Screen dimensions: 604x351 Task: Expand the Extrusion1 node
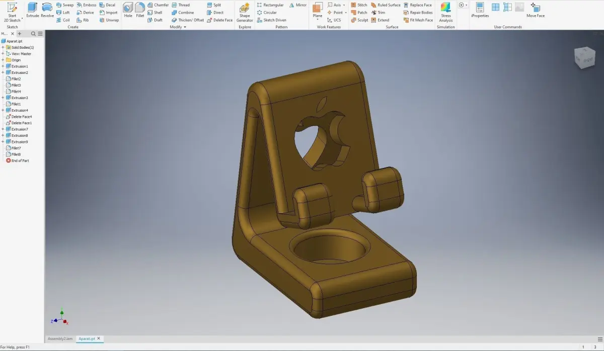click(3, 66)
